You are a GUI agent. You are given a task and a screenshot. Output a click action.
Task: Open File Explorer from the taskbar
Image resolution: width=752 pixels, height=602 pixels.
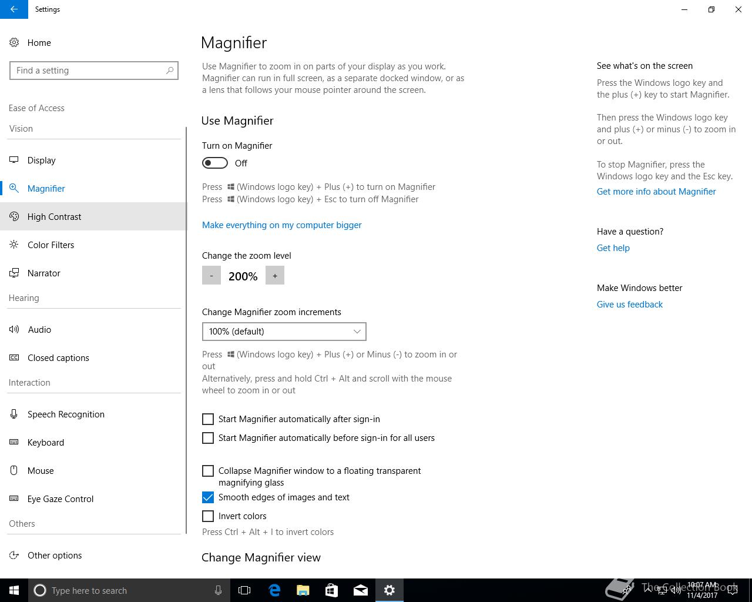[303, 590]
